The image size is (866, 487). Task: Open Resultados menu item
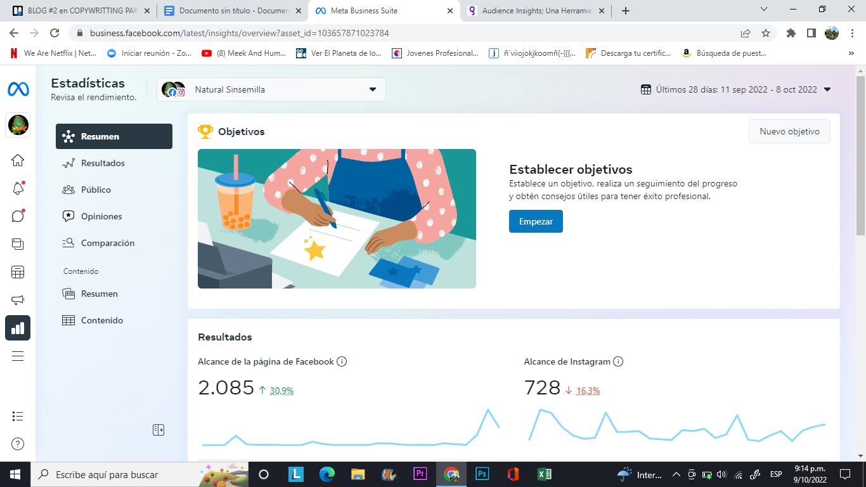point(114,163)
